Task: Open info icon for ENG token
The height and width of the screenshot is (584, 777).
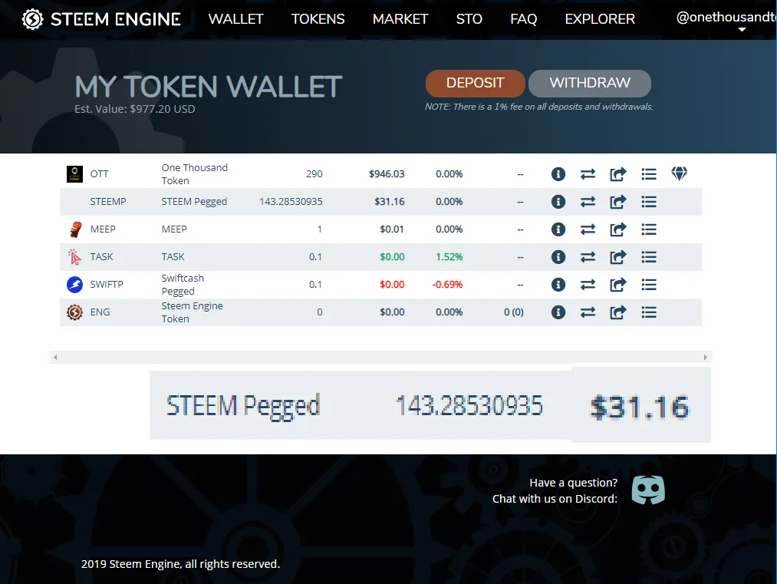Action: tap(558, 312)
